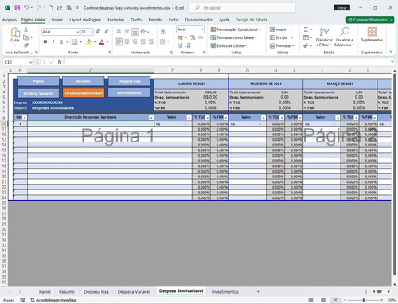Open the Fill down icon

coord(306,37)
